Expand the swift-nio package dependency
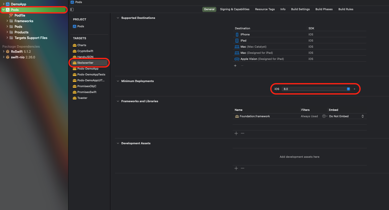The width and height of the screenshot is (389, 210). click(x=4, y=57)
